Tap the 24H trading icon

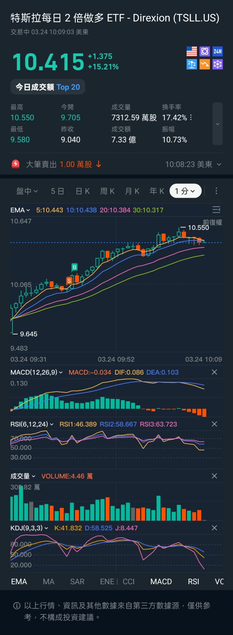pos(217,51)
